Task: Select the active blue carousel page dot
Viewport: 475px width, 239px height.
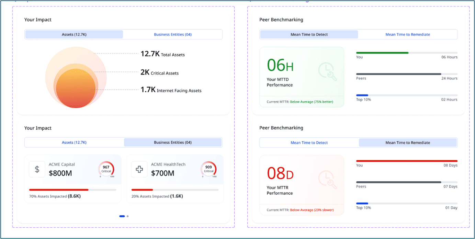Action: [x=122, y=216]
